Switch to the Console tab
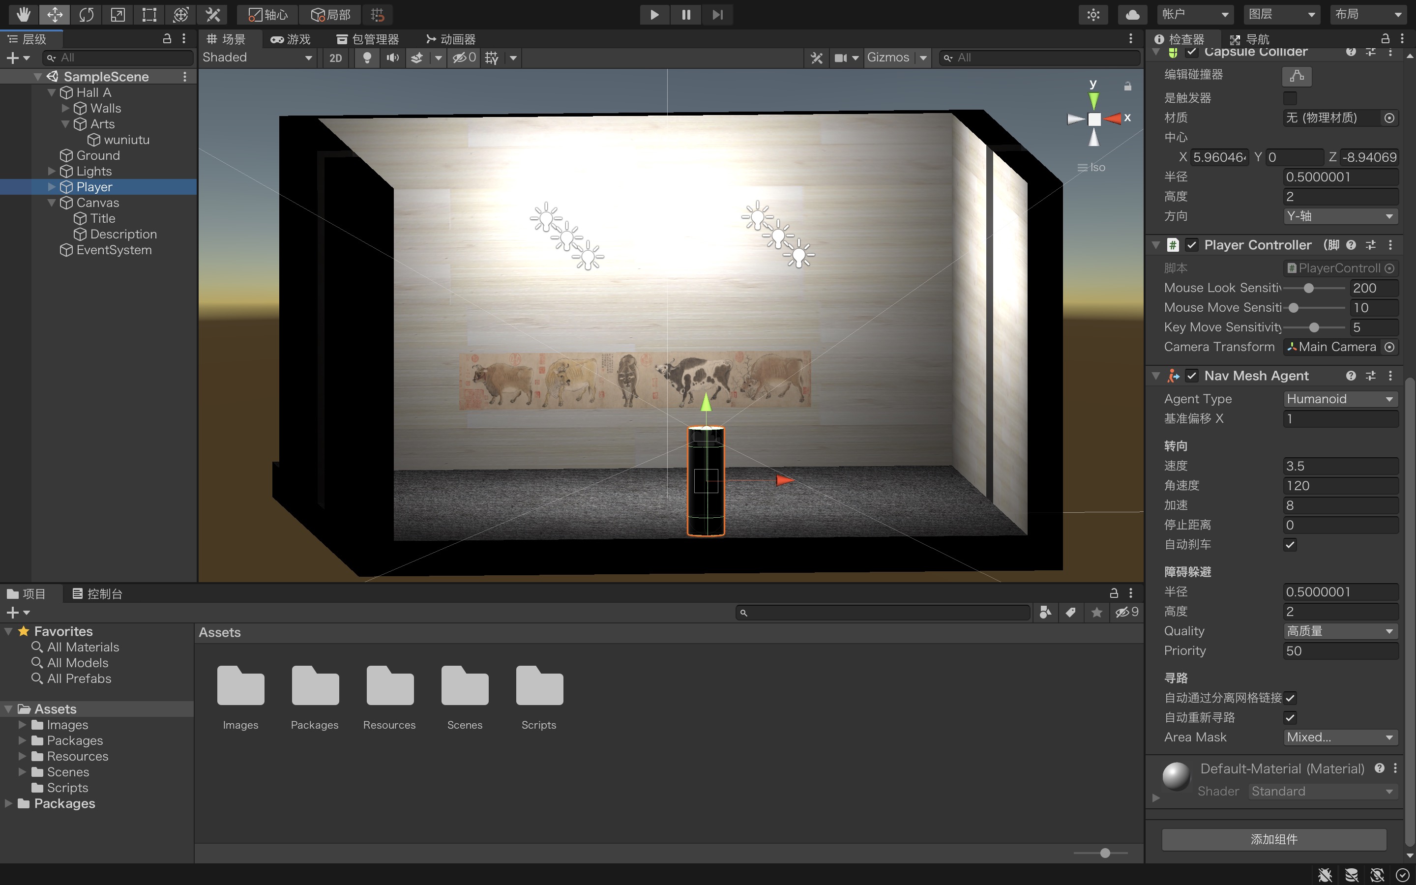Image resolution: width=1416 pixels, height=885 pixels. 97,593
